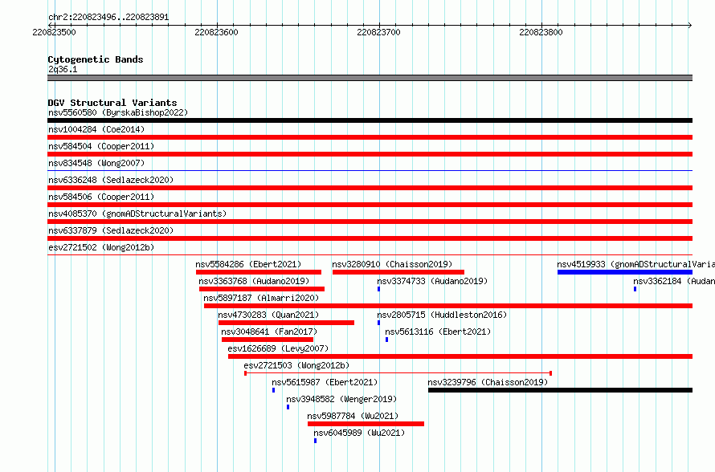Screen dimensions: 715x472
Task: Click nsv5584286 (Ebert2021) label
Action: [x=248, y=264]
